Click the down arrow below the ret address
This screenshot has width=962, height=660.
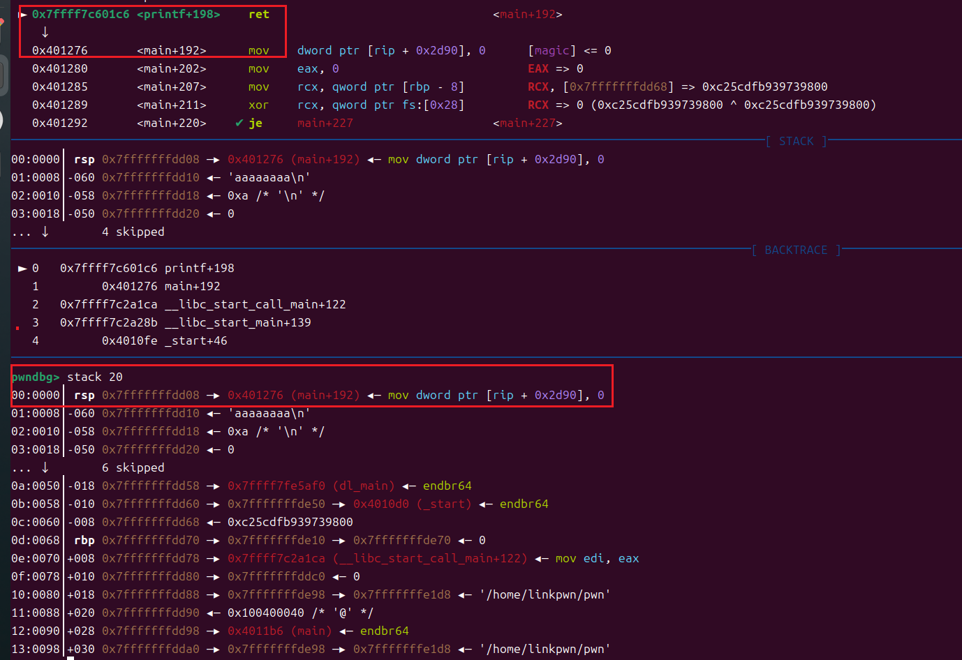(x=45, y=32)
